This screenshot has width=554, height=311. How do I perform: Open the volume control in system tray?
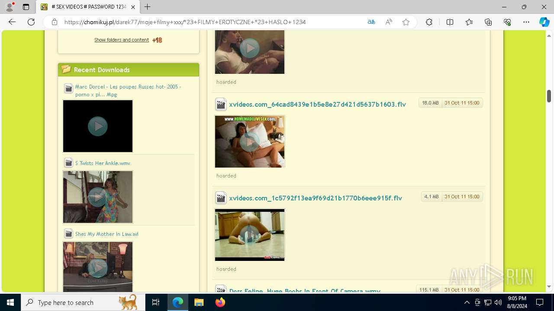tap(498, 302)
